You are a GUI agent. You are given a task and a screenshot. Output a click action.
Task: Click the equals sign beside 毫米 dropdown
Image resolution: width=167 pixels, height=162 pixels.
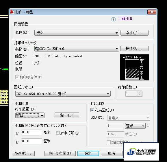(148, 125)
